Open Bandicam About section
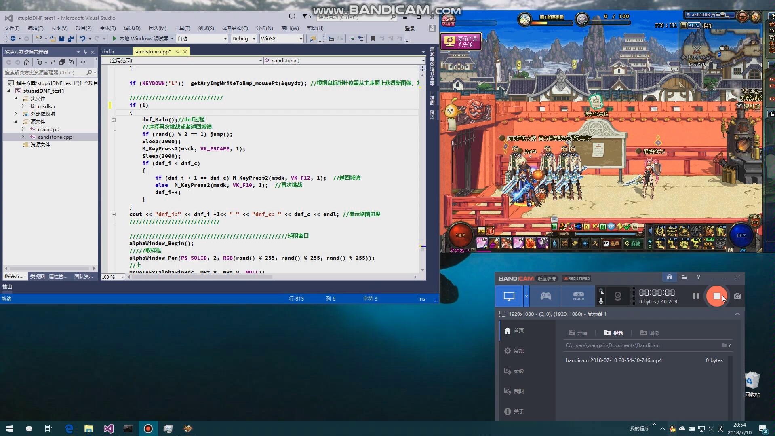 tap(515, 411)
